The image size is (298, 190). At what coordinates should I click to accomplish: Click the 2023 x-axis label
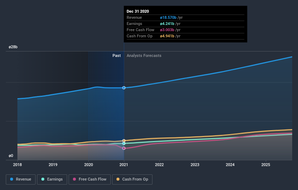195,165
